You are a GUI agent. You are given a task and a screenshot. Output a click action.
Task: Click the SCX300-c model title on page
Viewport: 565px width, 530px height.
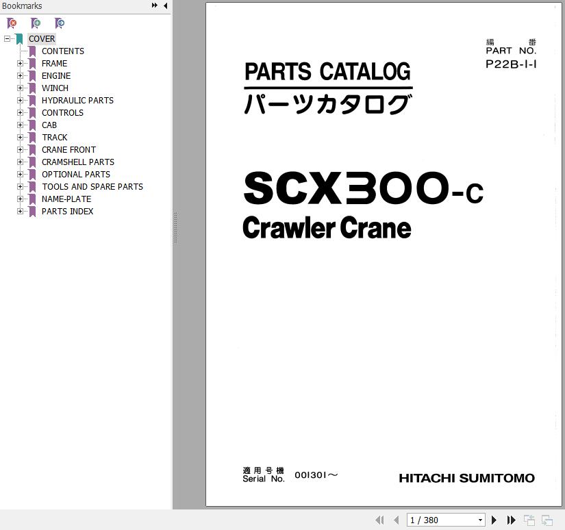(x=363, y=188)
